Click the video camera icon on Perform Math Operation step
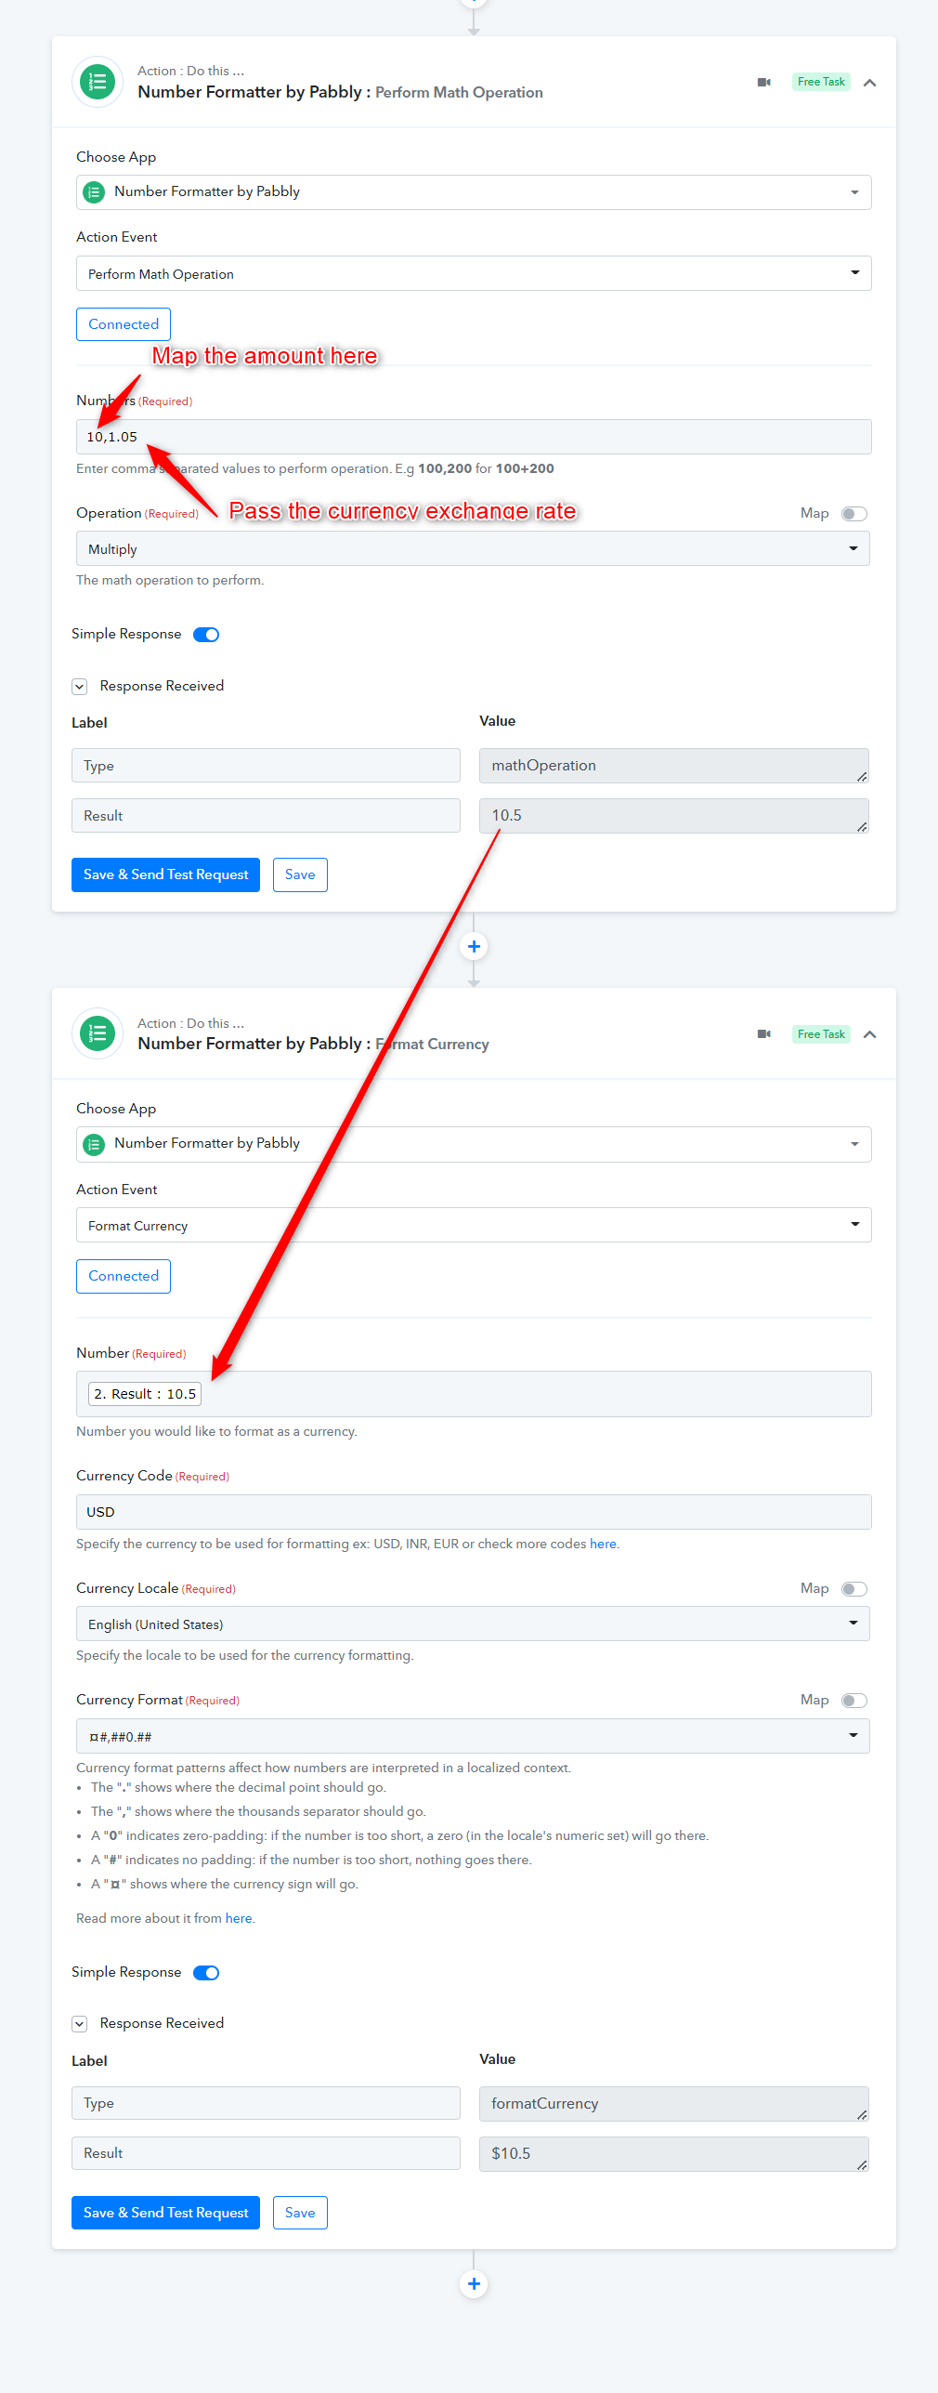Image resolution: width=938 pixels, height=2393 pixels. click(x=764, y=83)
